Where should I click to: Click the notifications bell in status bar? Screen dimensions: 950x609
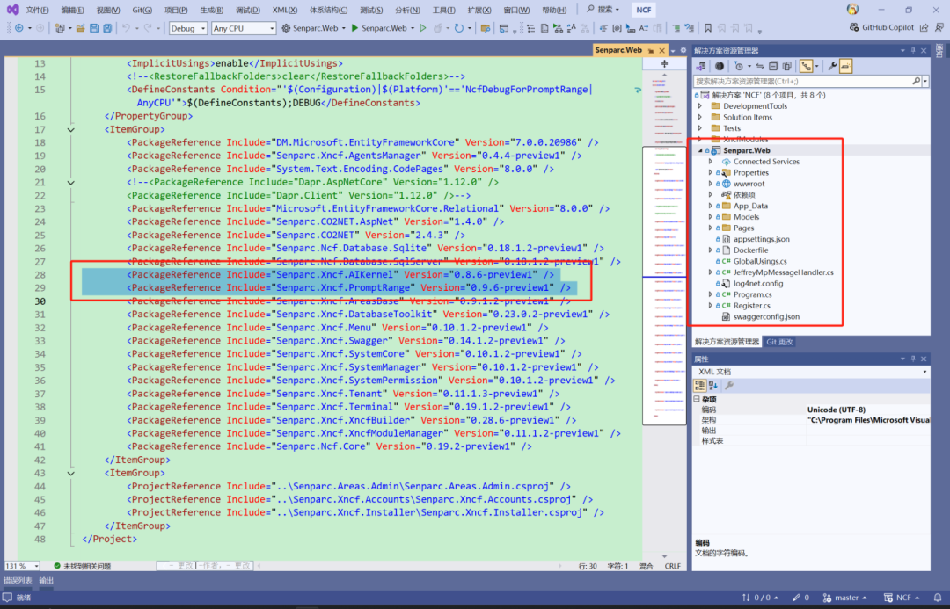coord(938,598)
